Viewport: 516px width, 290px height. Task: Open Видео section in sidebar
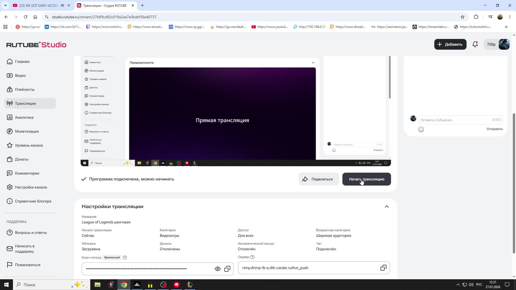30,75
